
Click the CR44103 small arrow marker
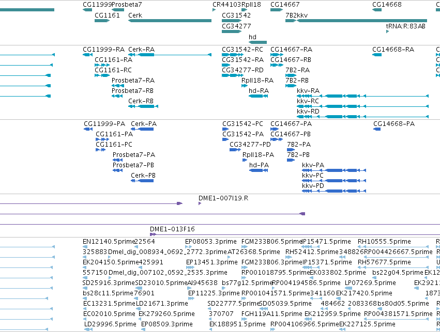[214, 10]
